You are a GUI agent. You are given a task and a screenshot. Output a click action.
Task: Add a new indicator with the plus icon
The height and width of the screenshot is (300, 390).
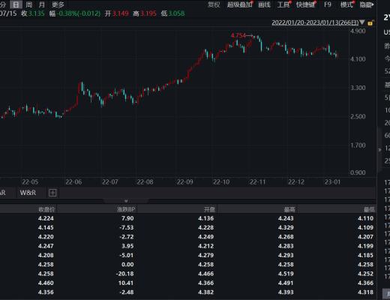point(52,193)
